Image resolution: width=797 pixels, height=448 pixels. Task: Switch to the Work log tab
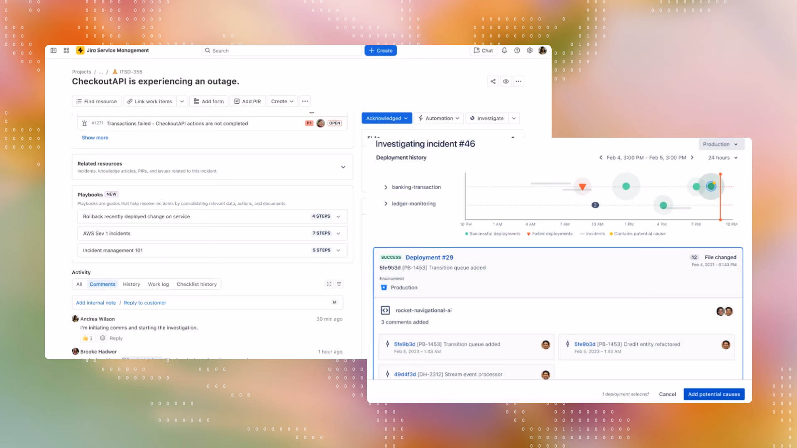point(159,284)
